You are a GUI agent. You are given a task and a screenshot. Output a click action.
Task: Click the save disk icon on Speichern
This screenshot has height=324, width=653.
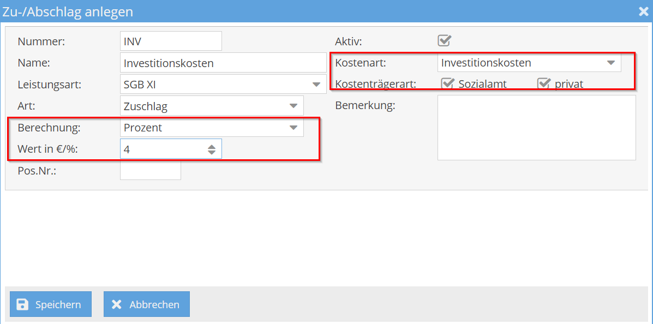tap(23, 304)
